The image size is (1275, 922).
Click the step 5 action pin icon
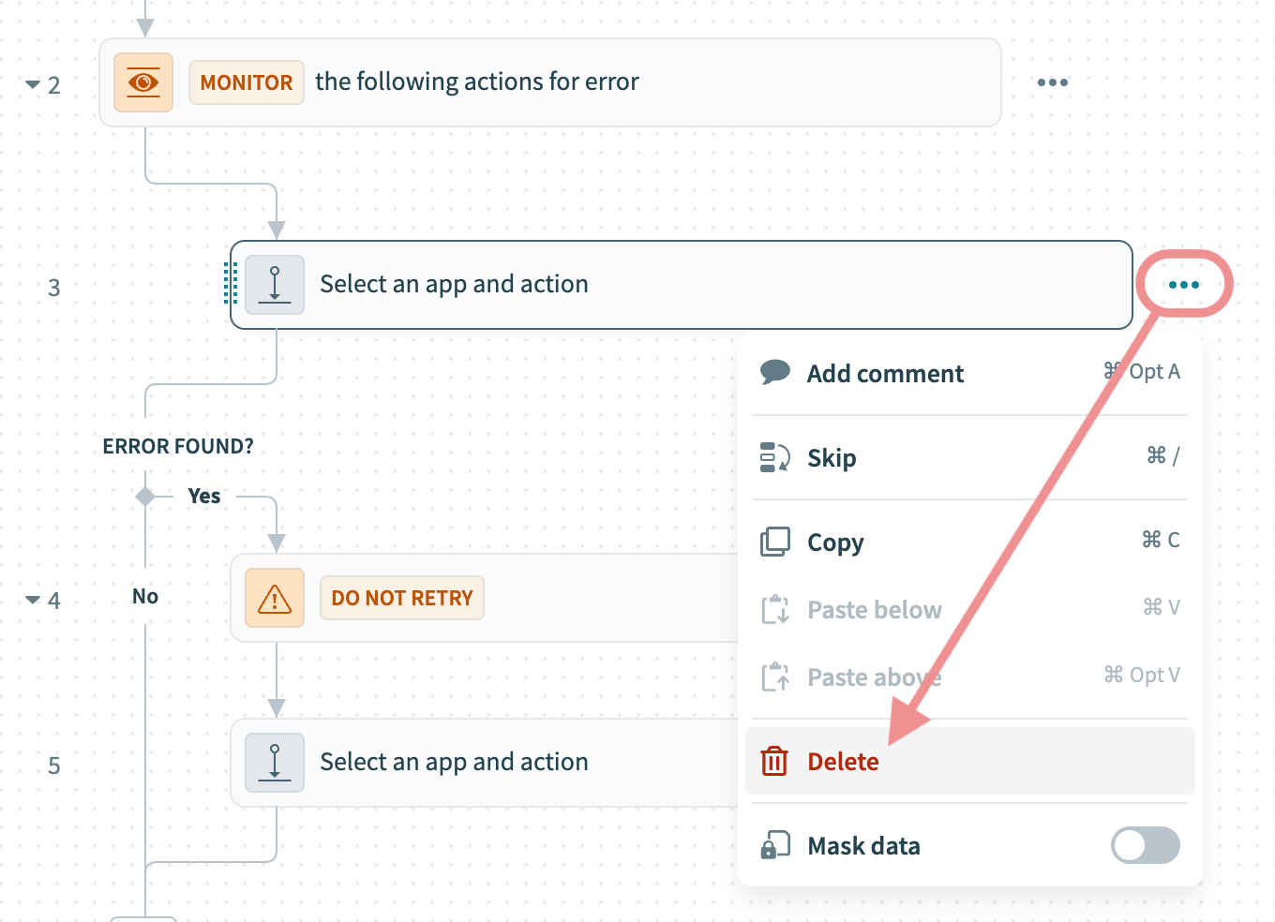275,763
